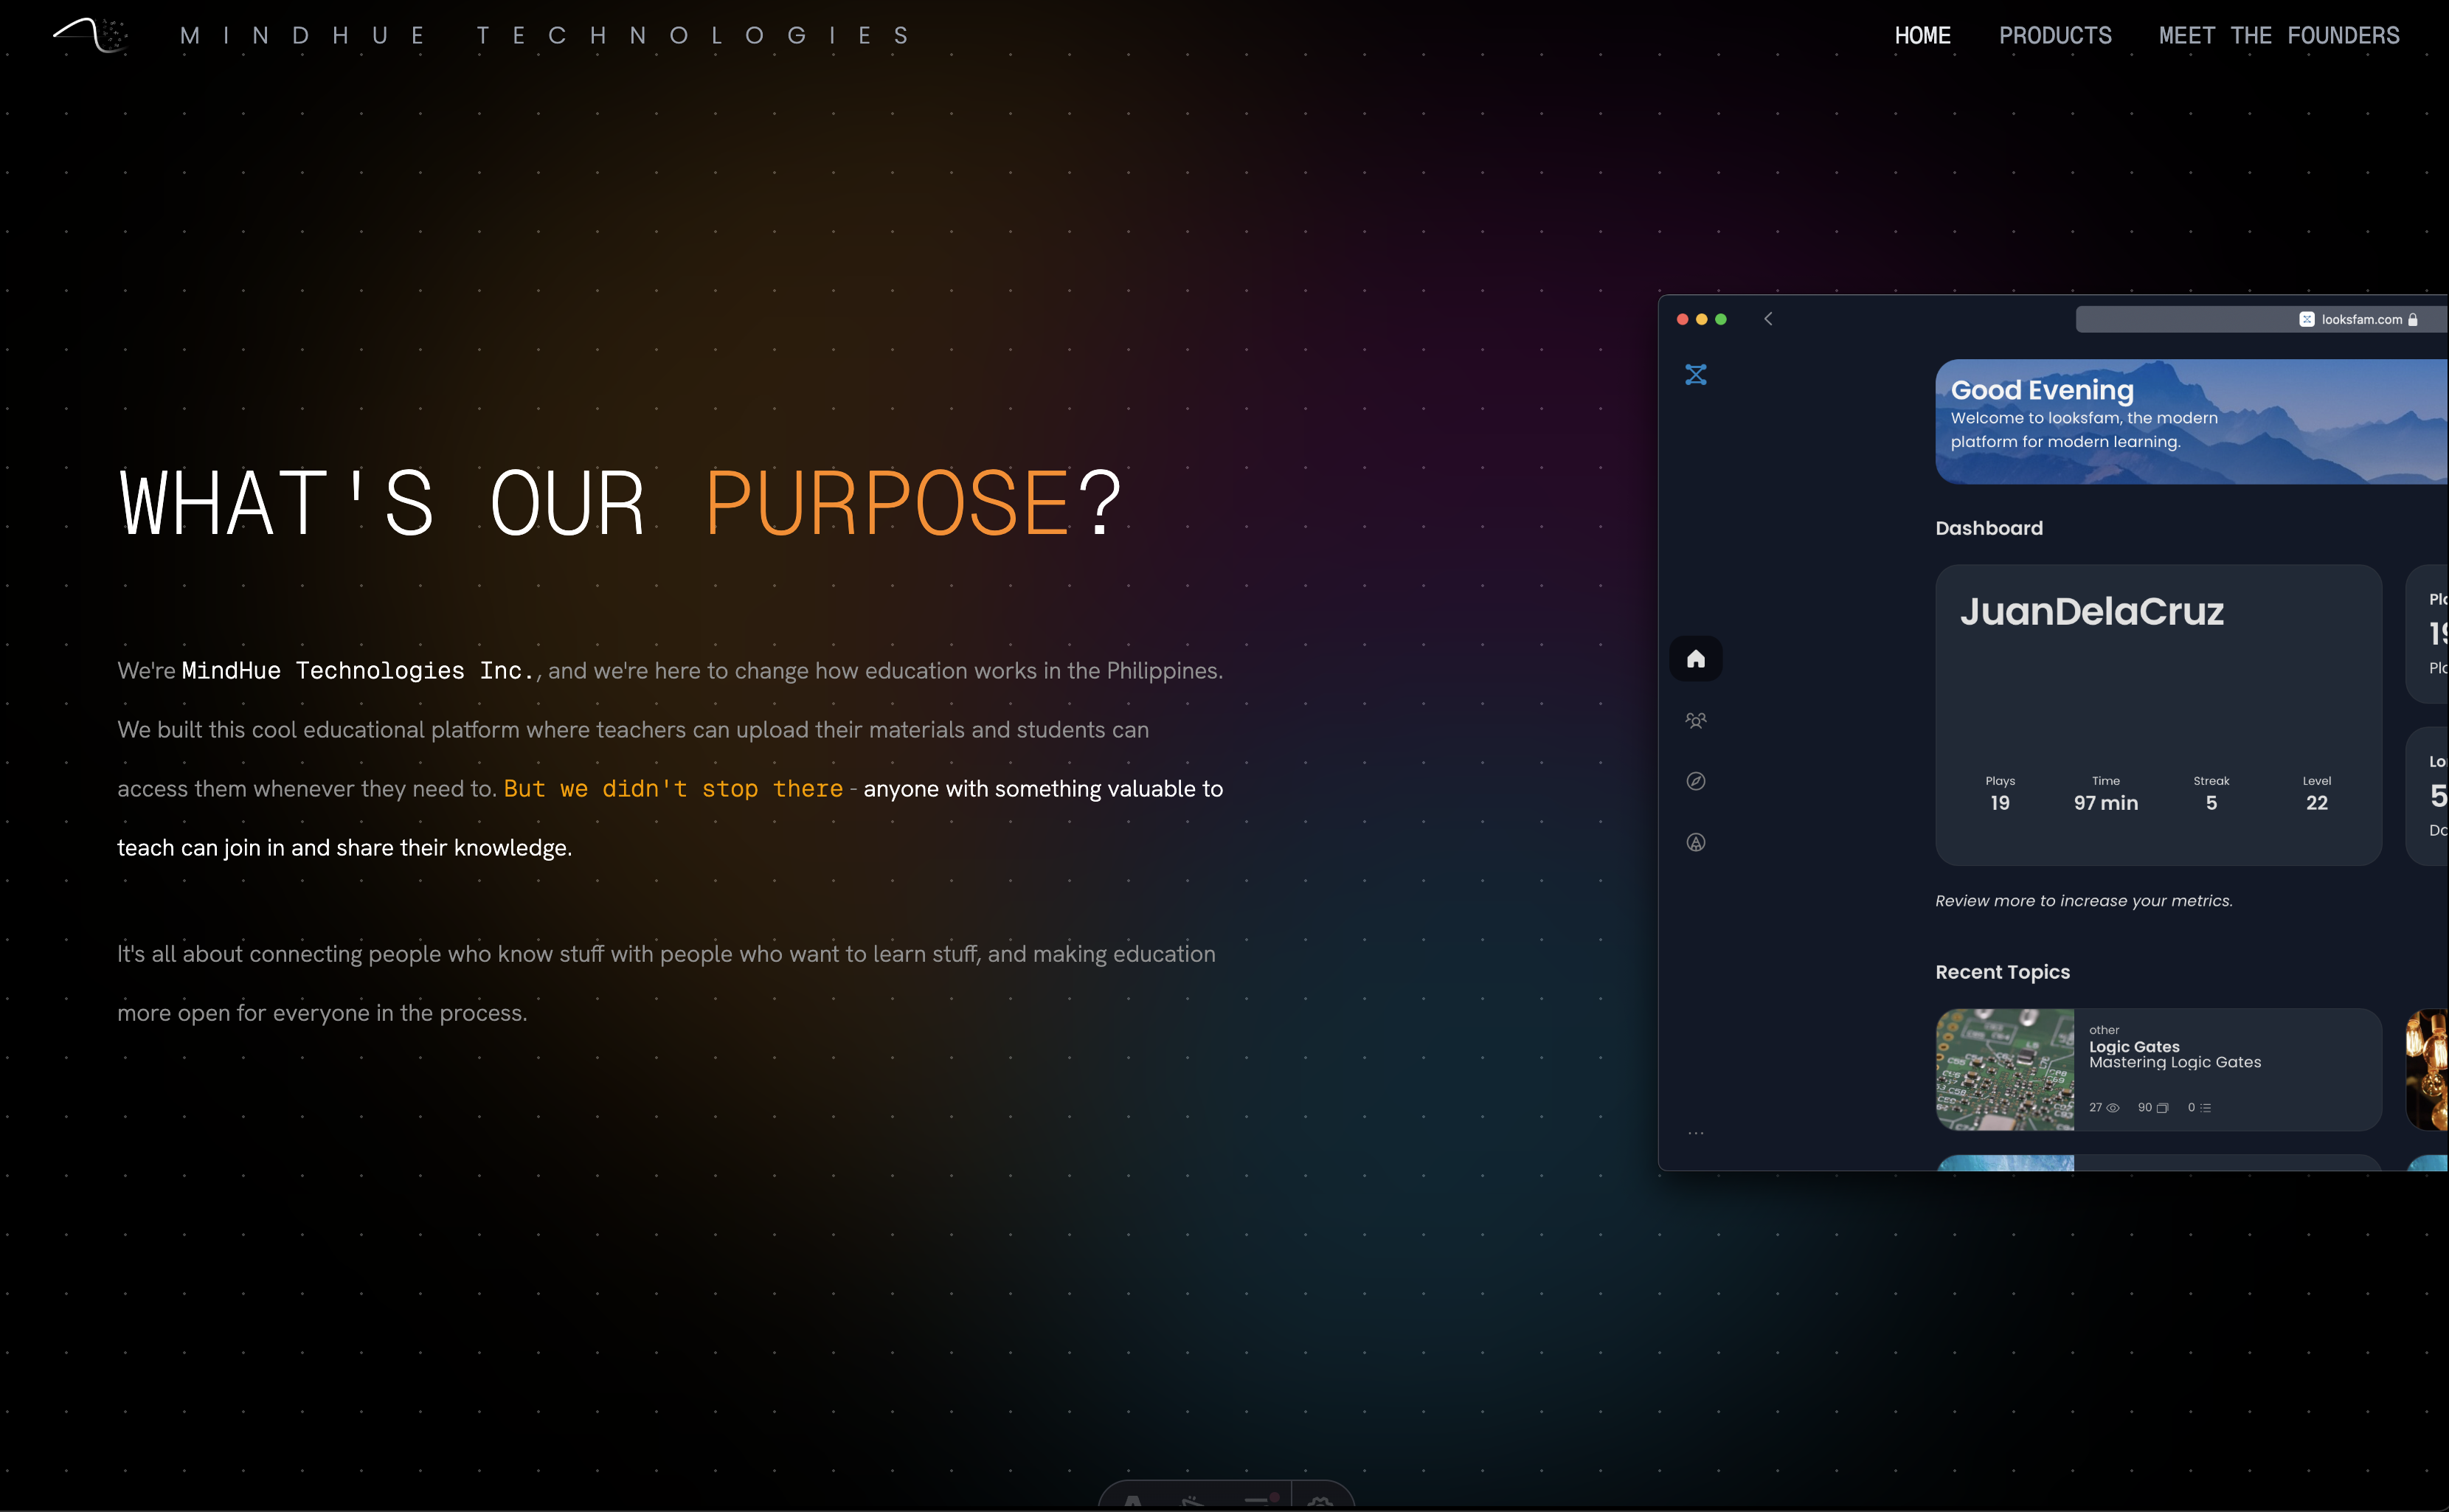Click the MindHue logo icon
This screenshot has width=2449, height=1512.
(90, 35)
